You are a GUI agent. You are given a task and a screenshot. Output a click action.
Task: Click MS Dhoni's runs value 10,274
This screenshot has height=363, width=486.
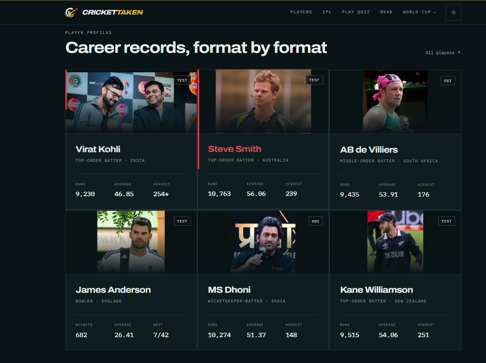(x=219, y=335)
